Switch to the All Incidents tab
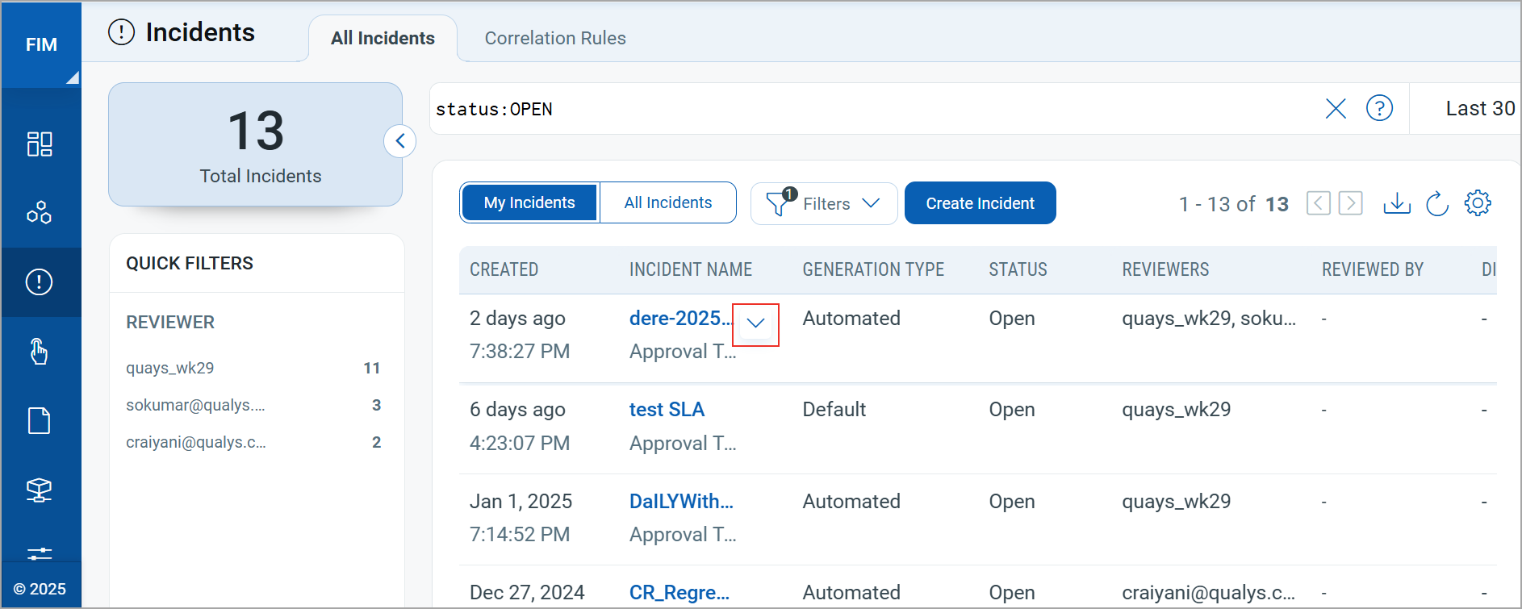1522x609 pixels. pos(383,38)
